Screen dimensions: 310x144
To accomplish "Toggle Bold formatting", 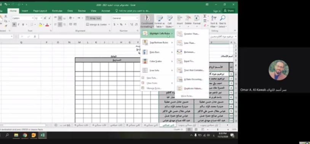I will (14, 24).
